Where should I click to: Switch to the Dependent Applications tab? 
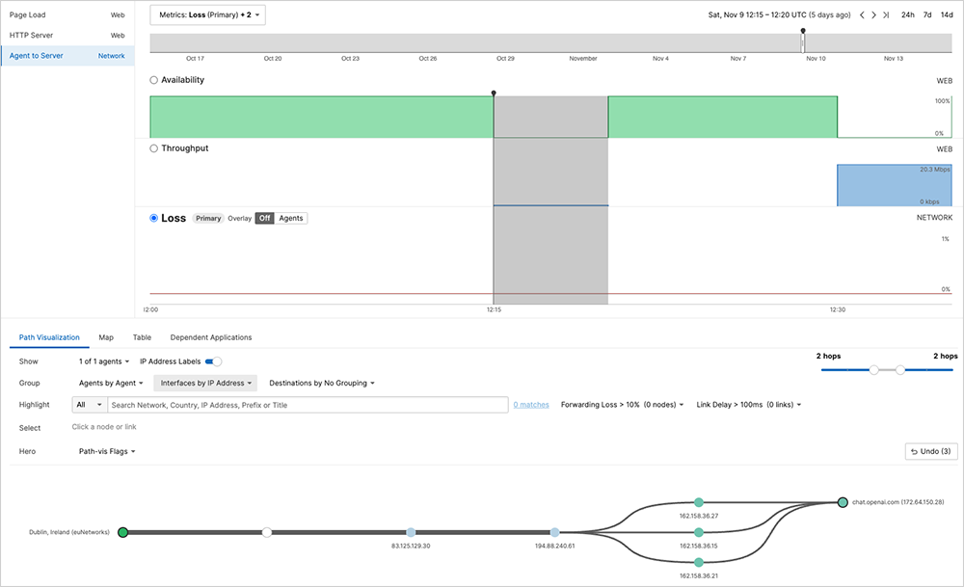210,337
